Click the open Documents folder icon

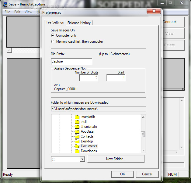(77, 146)
